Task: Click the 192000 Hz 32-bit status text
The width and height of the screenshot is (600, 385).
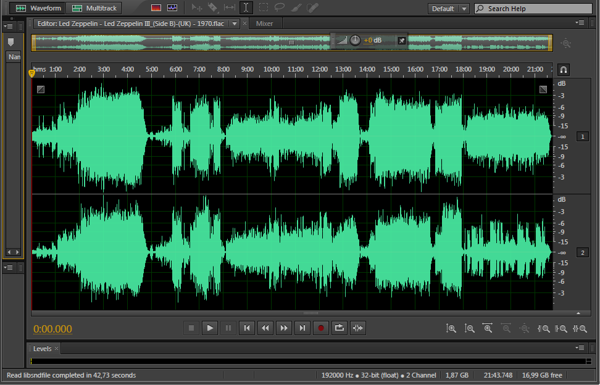Action: pos(378,375)
